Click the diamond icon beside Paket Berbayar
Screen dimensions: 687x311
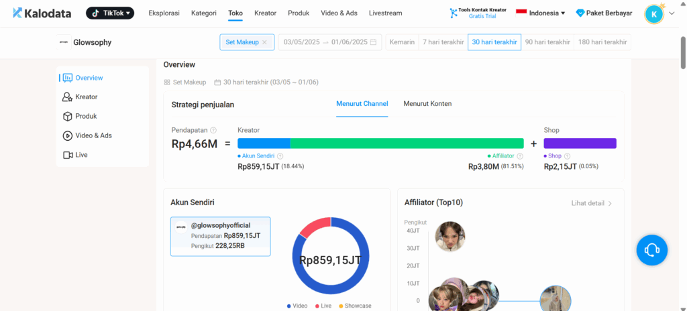coord(580,13)
